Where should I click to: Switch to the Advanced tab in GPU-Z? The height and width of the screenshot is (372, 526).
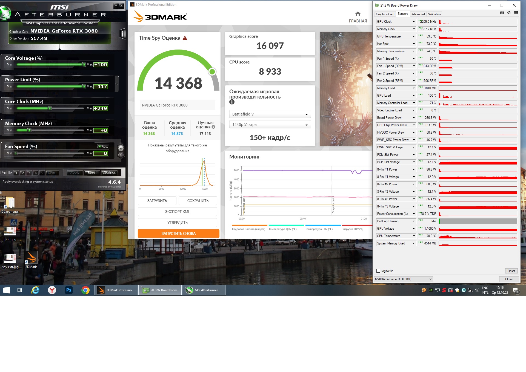point(418,14)
